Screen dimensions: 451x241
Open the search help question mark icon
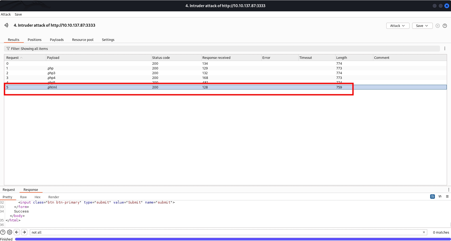pos(3,232)
